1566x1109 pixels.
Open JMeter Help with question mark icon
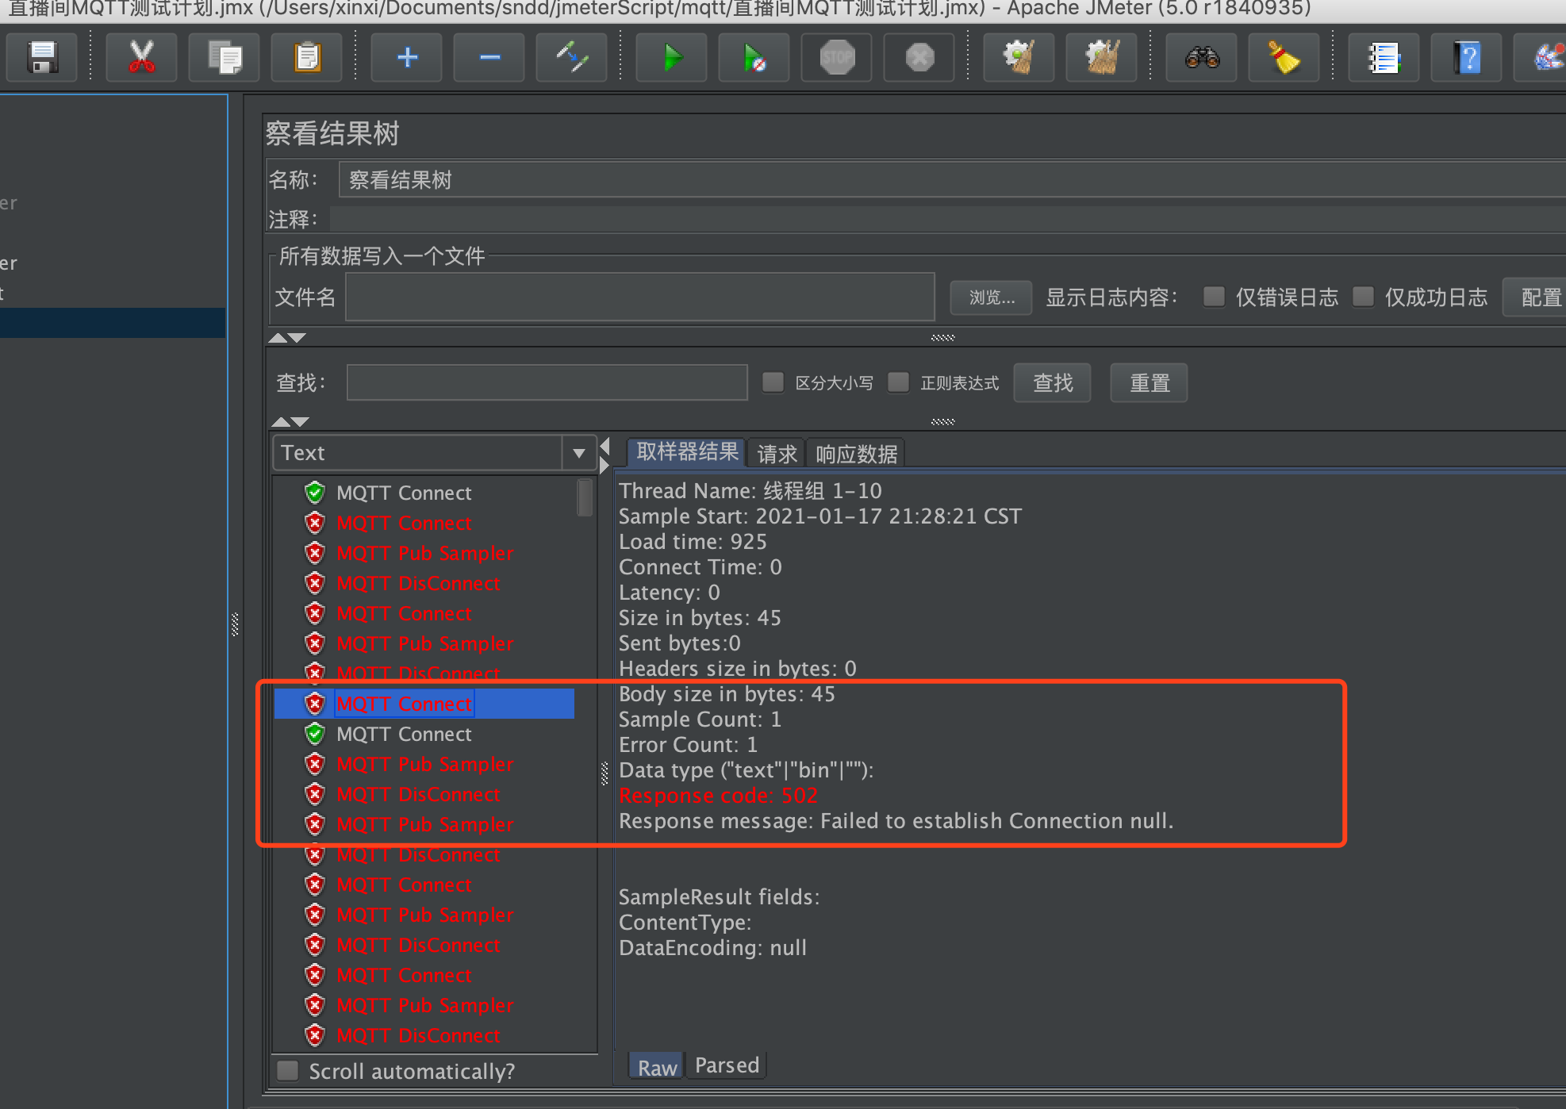pyautogui.click(x=1466, y=56)
